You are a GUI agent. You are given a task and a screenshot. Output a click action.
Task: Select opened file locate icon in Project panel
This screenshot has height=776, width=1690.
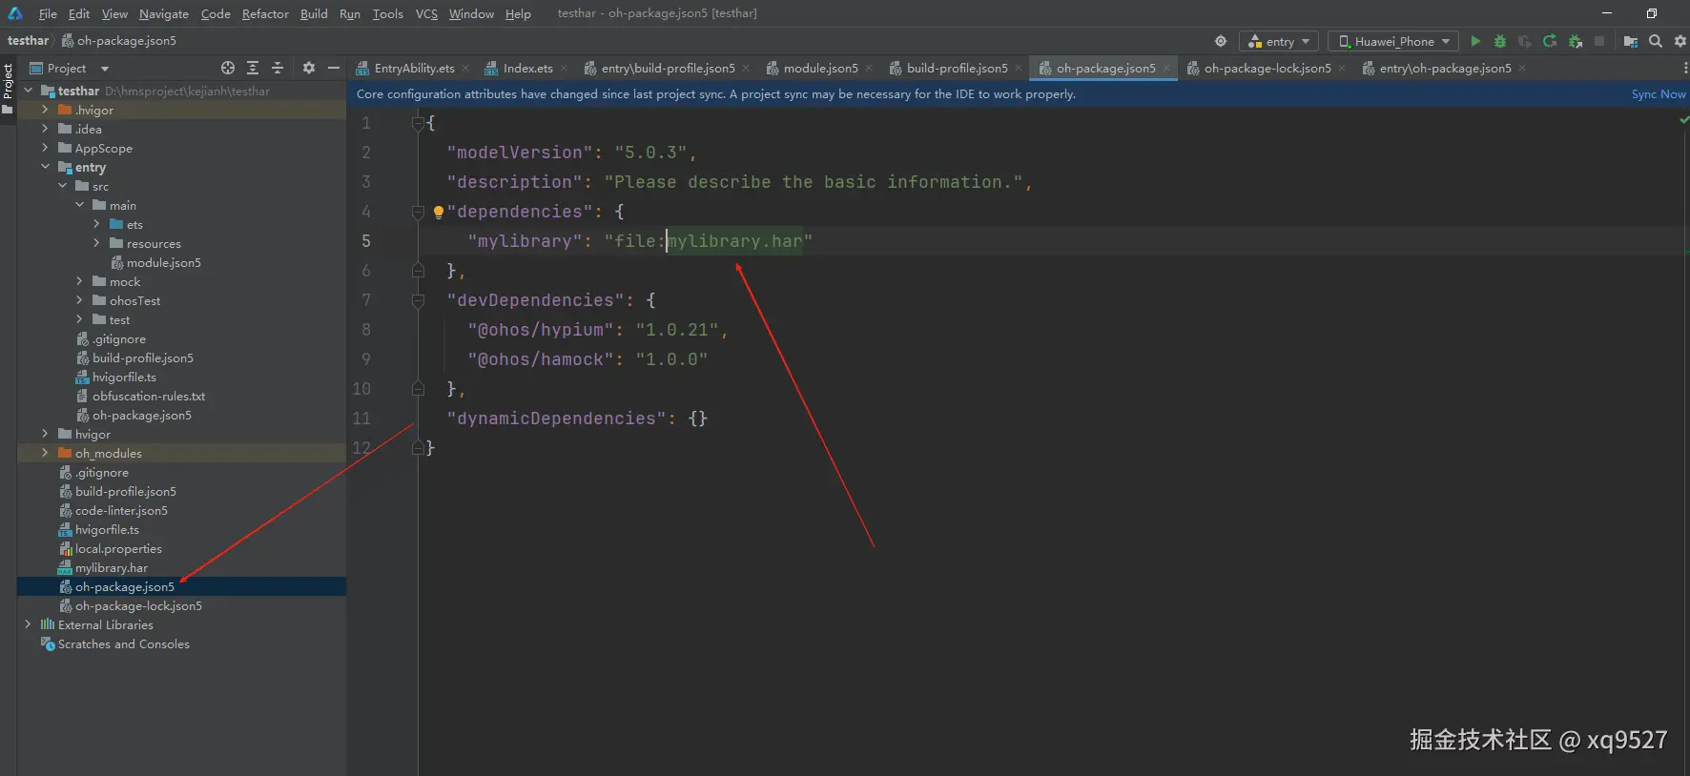tap(228, 68)
